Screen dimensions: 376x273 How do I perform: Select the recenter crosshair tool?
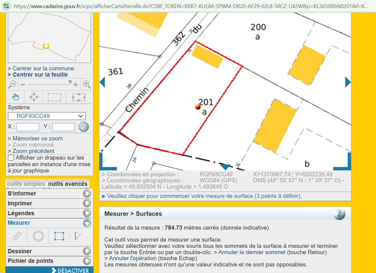coord(34,97)
